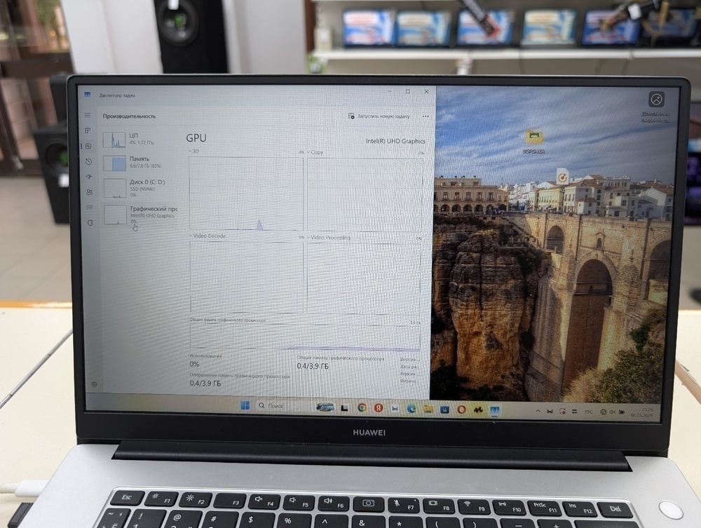701x528 pixels.
Task: Click the ЦП mini usage graph thumbnail
Action: tap(114, 140)
